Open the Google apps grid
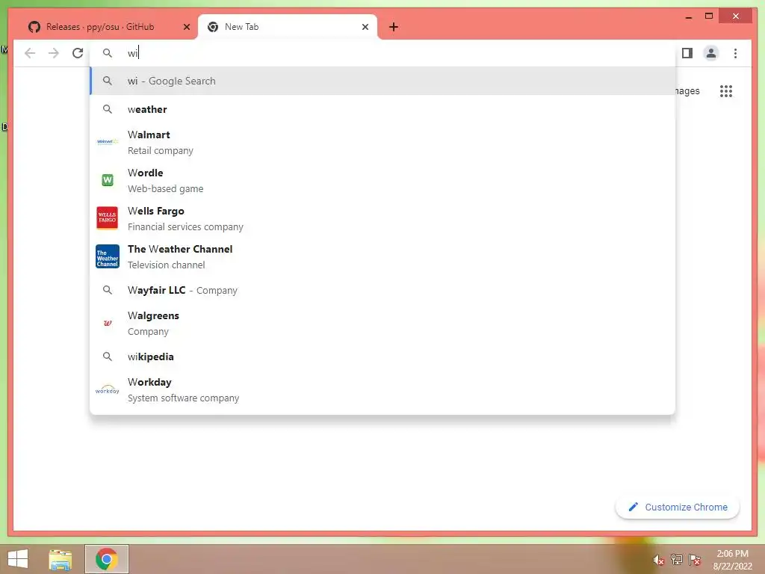The width and height of the screenshot is (765, 574). tap(726, 90)
